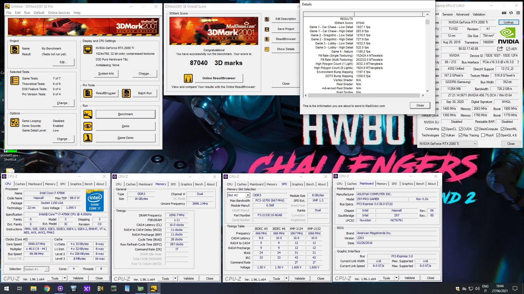
Task: Open Google Chrome from the taskbar
Action: pyautogui.click(x=47, y=289)
